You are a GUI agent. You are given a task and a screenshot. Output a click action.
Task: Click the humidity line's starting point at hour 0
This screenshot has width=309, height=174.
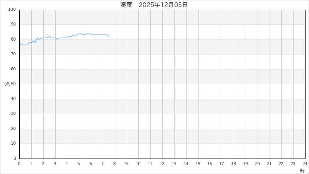tap(20, 45)
